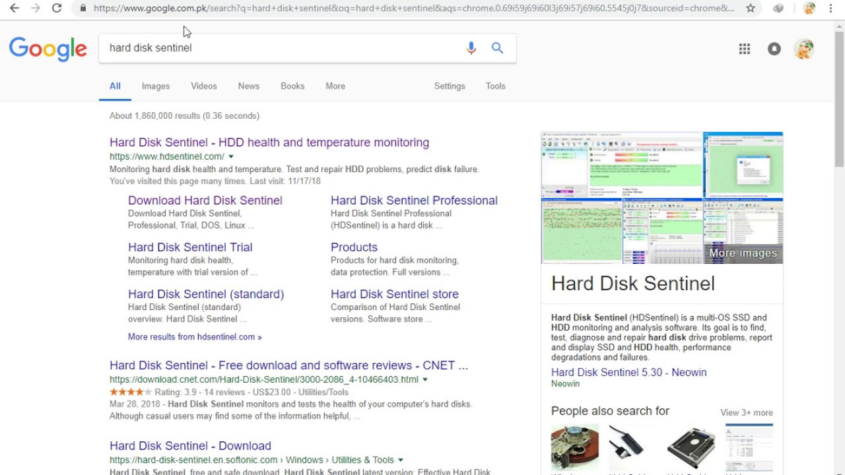Image resolution: width=845 pixels, height=475 pixels.
Task: Click the Google logo
Action: (x=48, y=49)
